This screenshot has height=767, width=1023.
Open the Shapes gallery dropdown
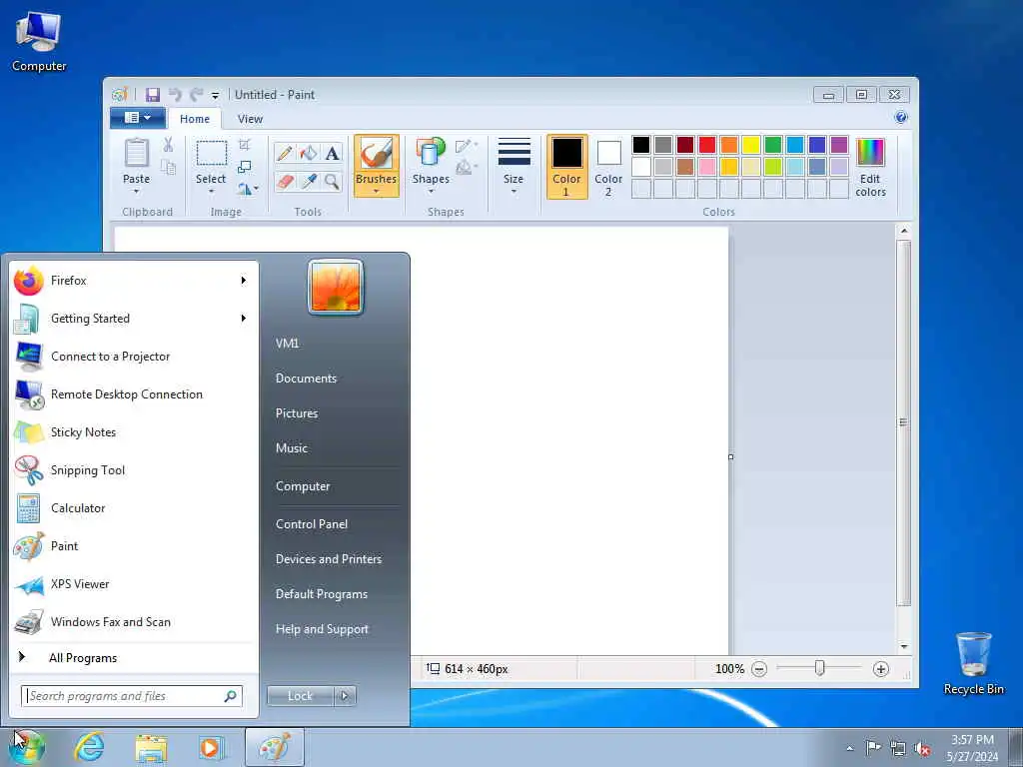pyautogui.click(x=431, y=192)
